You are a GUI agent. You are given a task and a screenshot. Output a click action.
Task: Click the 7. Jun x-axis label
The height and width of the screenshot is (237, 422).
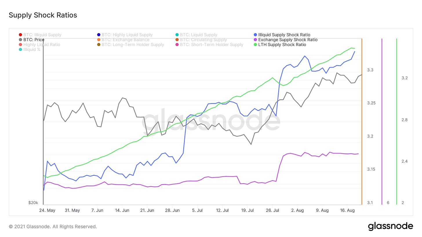97,210
